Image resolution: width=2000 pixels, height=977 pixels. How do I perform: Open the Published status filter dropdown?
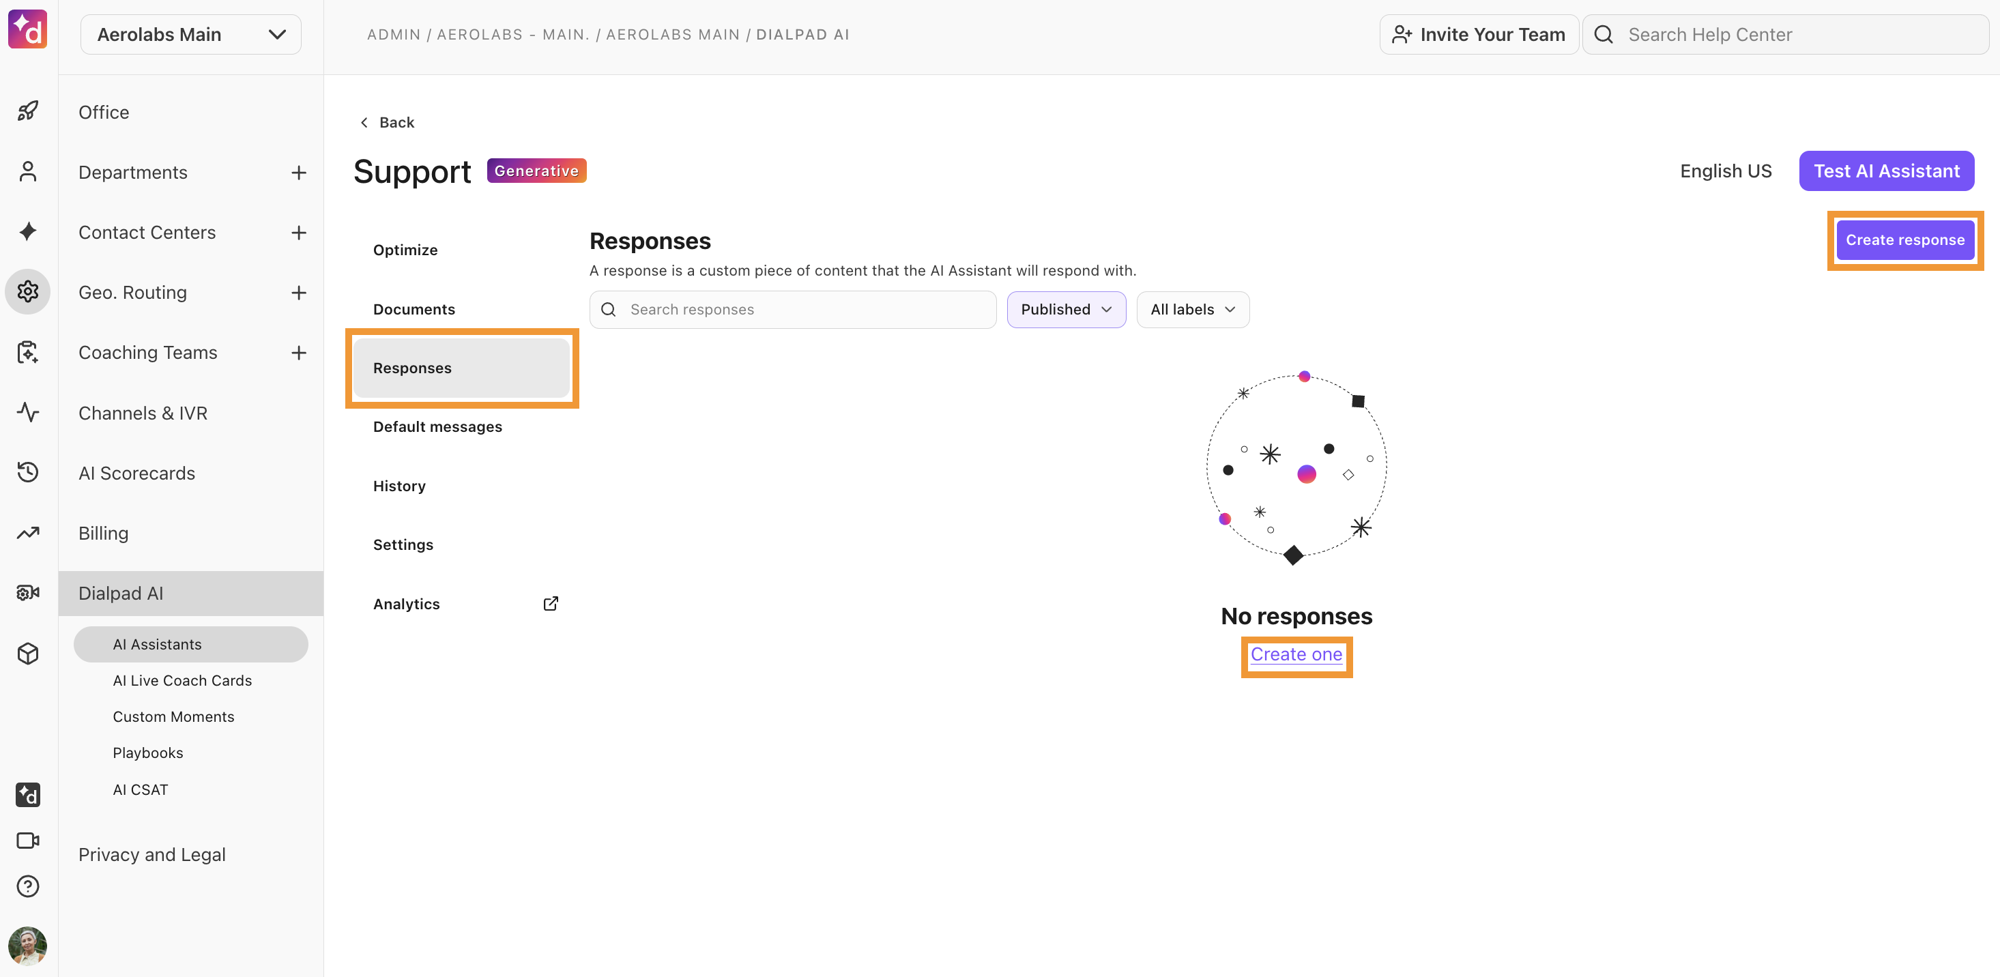(1066, 310)
